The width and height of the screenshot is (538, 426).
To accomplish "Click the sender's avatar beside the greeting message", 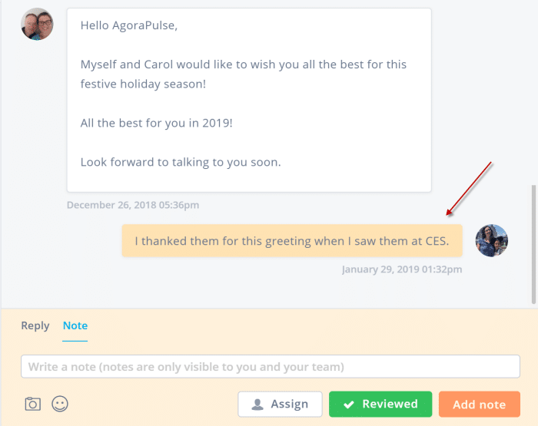I will 38,24.
